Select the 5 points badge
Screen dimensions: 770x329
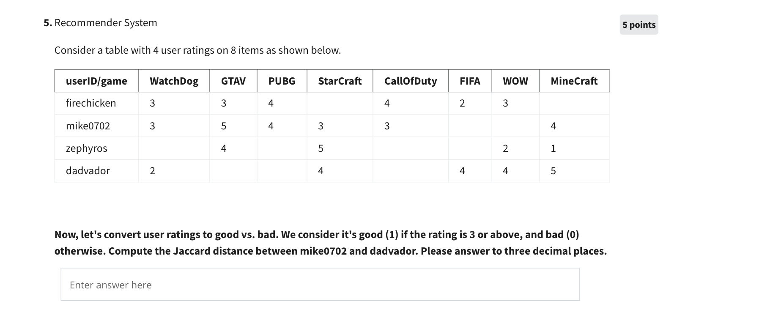638,25
